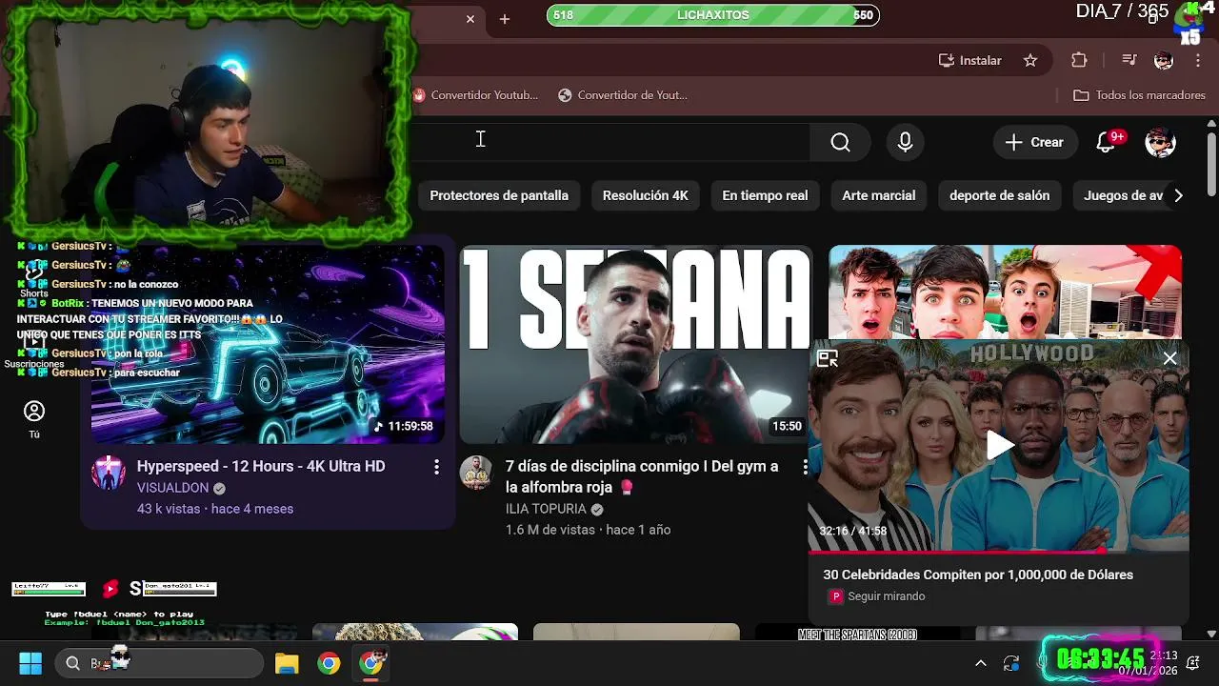Start voice search with the microphone icon

906,142
